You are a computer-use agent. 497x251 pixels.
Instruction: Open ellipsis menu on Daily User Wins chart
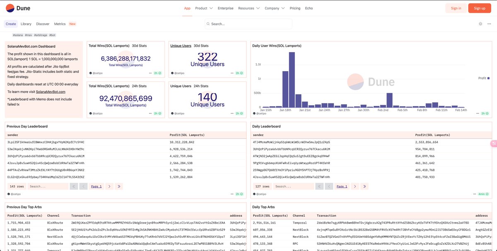click(x=478, y=113)
